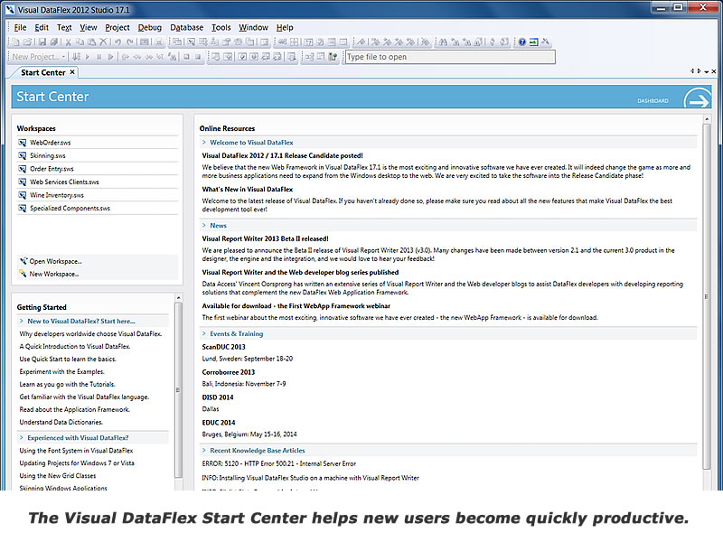
Task: Click the green arrow icon beside Help
Action: point(533,42)
